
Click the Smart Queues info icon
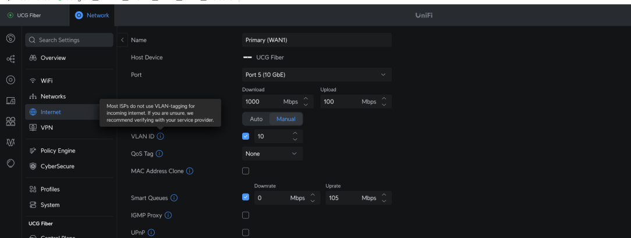pos(174,198)
